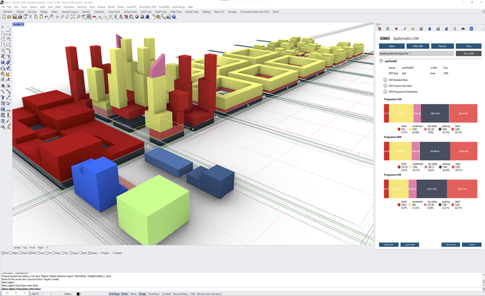Collapse the UIM Programme Distribution section
Screen dimensions: 485x296
click(x=384, y=91)
